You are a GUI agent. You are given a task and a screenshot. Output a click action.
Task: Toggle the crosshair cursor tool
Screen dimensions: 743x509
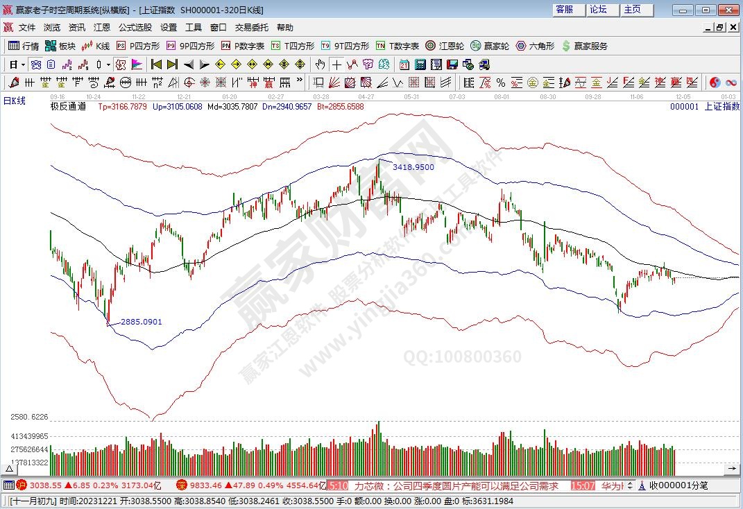336,64
